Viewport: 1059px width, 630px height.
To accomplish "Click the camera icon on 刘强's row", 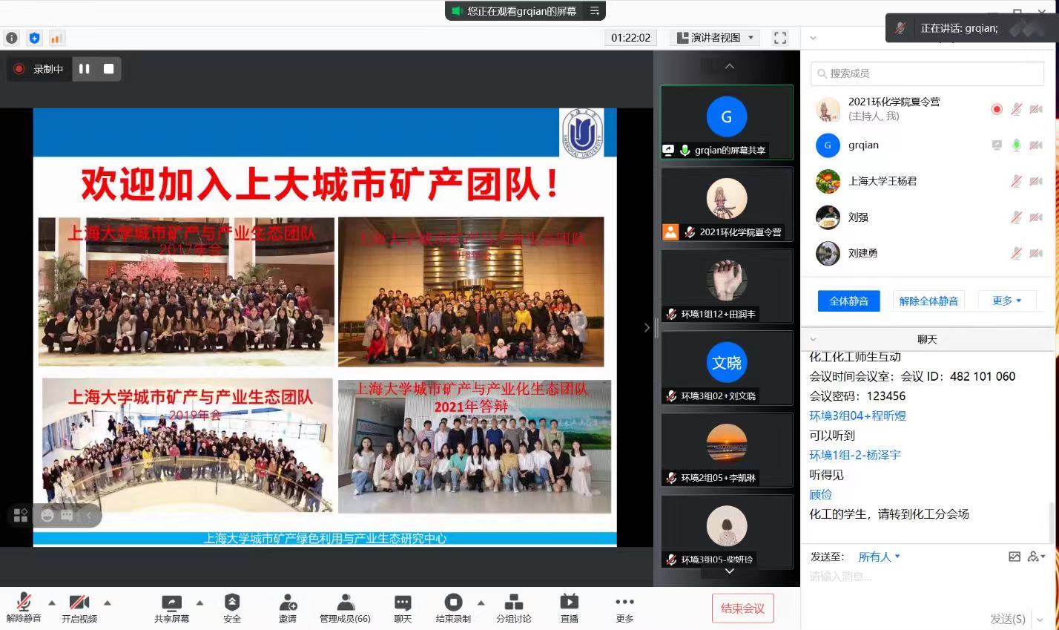I will click(1036, 217).
